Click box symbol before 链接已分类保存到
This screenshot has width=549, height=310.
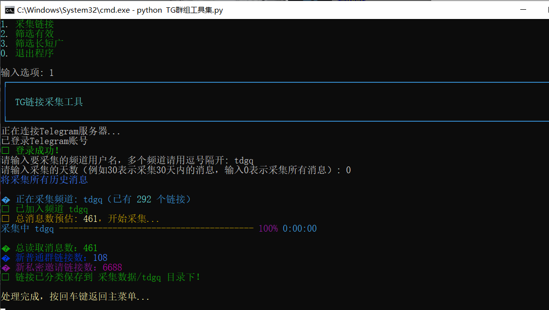click(5, 277)
